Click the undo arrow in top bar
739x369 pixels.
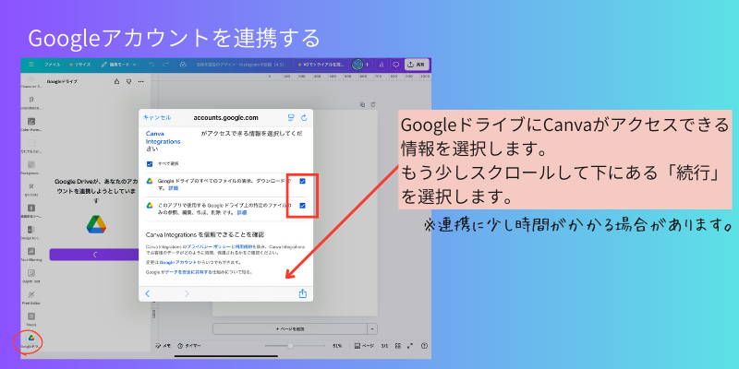(151, 65)
